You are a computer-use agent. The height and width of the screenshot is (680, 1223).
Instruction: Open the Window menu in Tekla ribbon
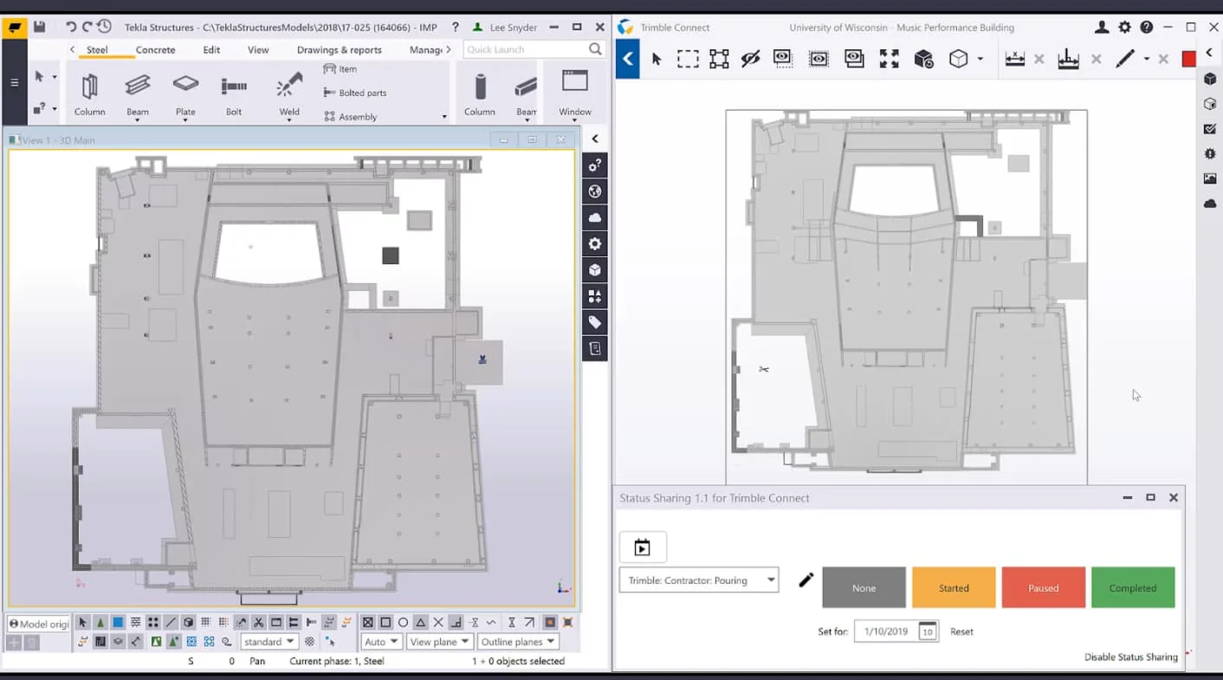coord(575,94)
